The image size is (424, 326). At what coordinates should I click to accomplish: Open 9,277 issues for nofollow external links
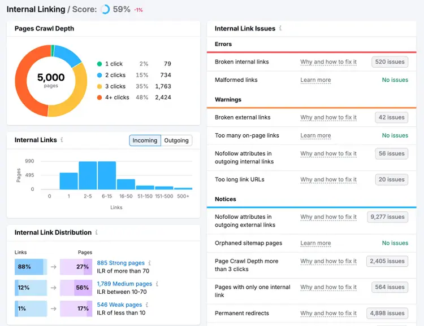tap(387, 217)
